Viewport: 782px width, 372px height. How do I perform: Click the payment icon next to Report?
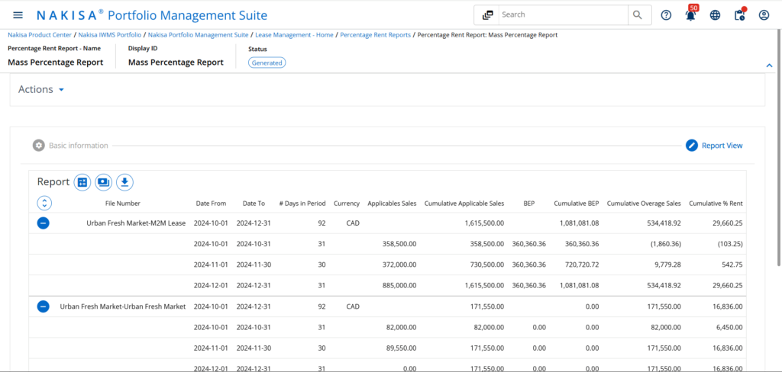pyautogui.click(x=104, y=182)
